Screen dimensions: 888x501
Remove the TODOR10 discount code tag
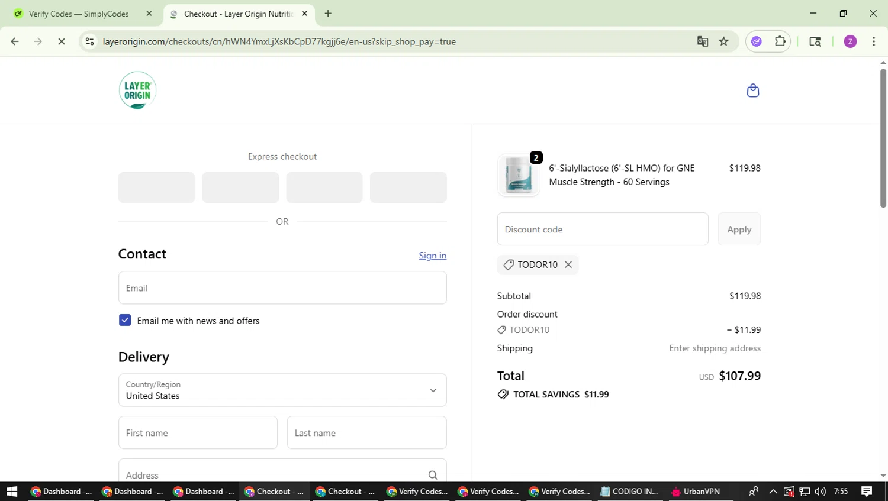pyautogui.click(x=568, y=264)
